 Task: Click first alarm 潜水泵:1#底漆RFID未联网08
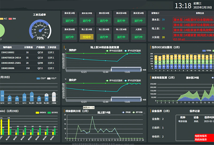point(193,20)
